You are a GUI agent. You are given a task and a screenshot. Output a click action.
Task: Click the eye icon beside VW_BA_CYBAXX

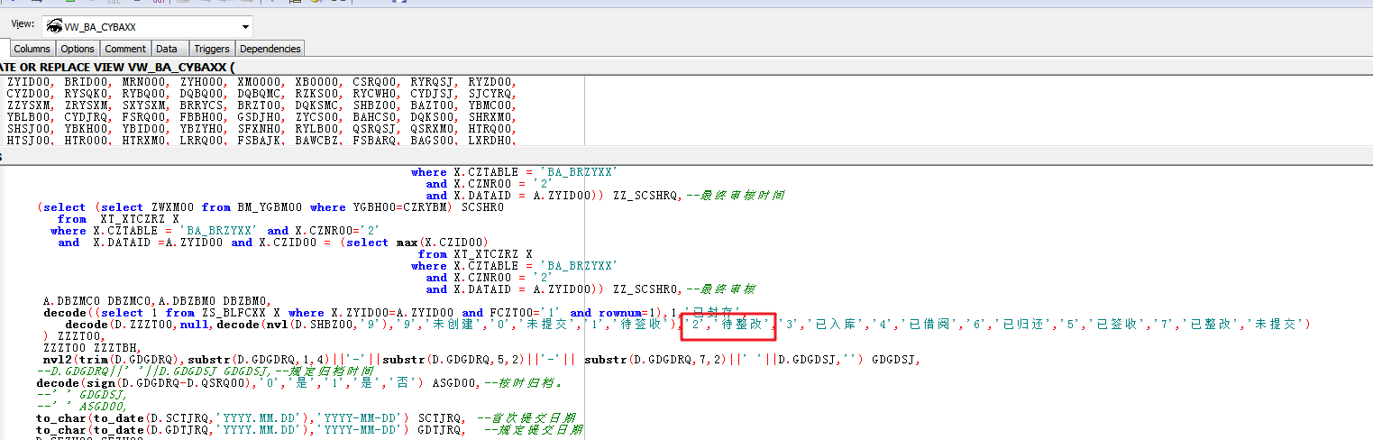(53, 27)
